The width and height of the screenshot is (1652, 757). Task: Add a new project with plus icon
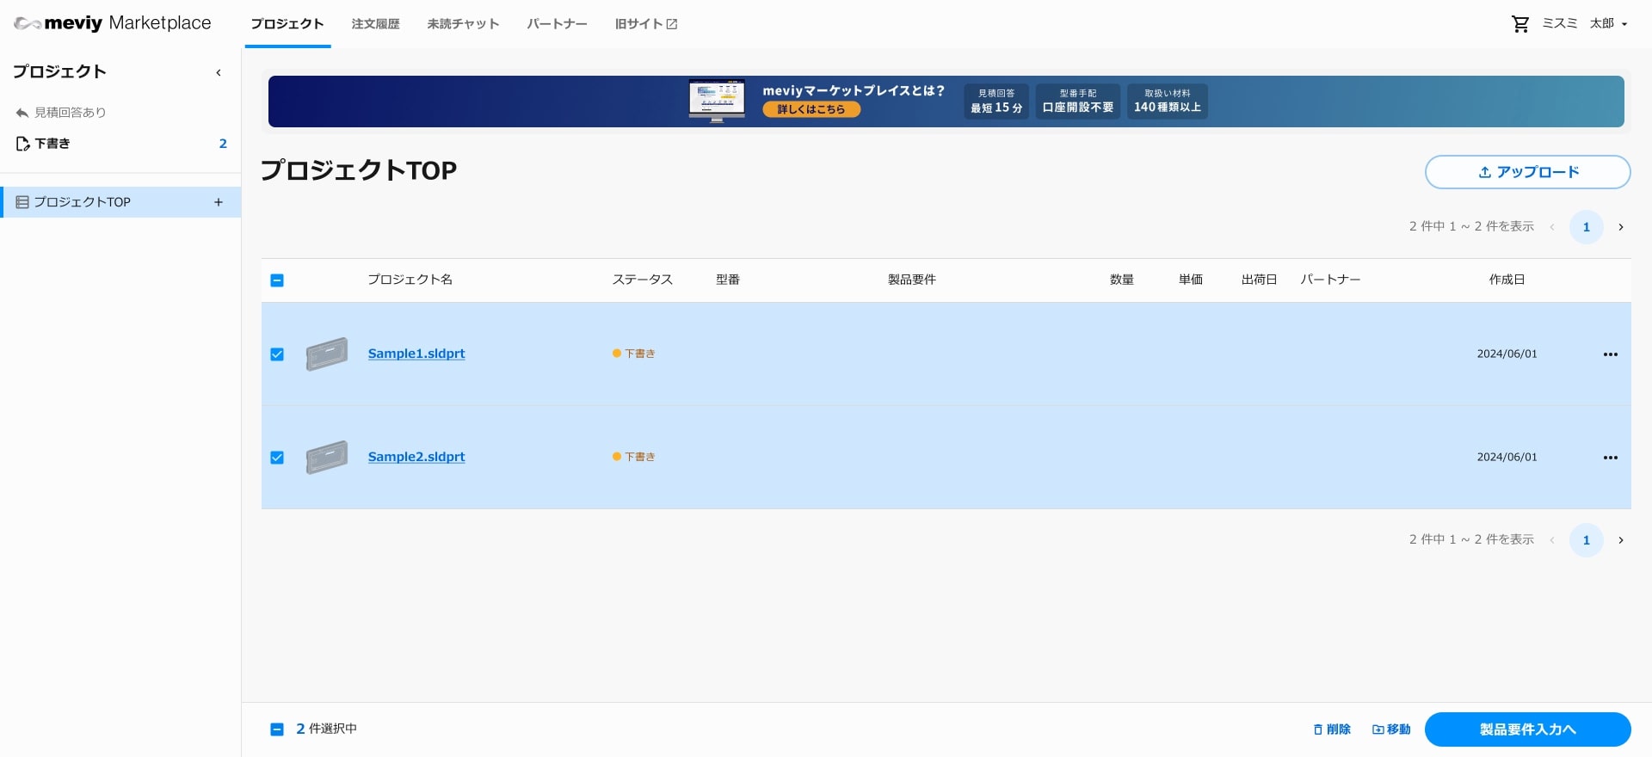click(219, 202)
